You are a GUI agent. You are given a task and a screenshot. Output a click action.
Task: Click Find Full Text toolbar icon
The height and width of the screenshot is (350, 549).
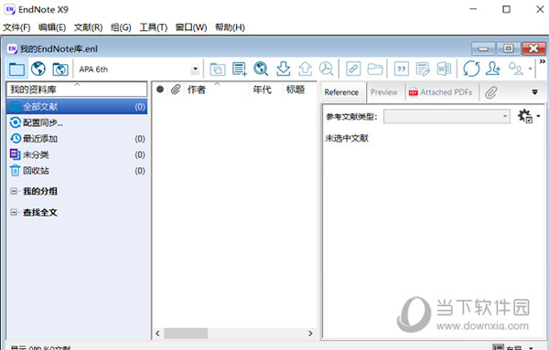click(x=327, y=69)
